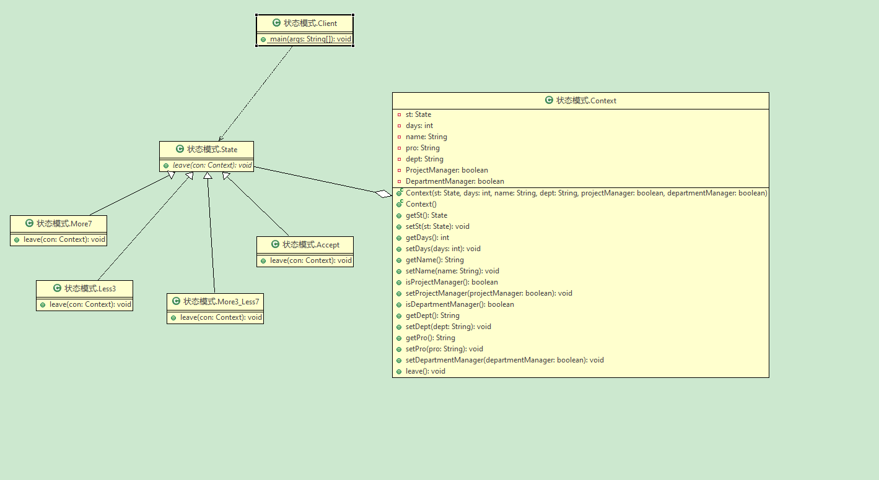The width and height of the screenshot is (879, 480).
Task: Click the method icon beside leave(): void in Context
Action: coord(399,371)
